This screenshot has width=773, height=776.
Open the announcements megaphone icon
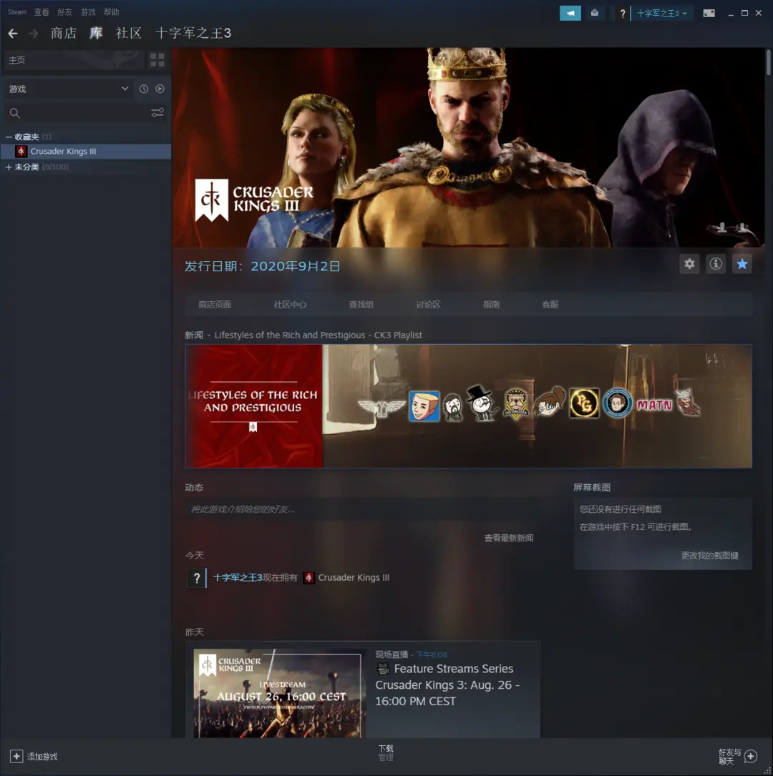coord(570,14)
